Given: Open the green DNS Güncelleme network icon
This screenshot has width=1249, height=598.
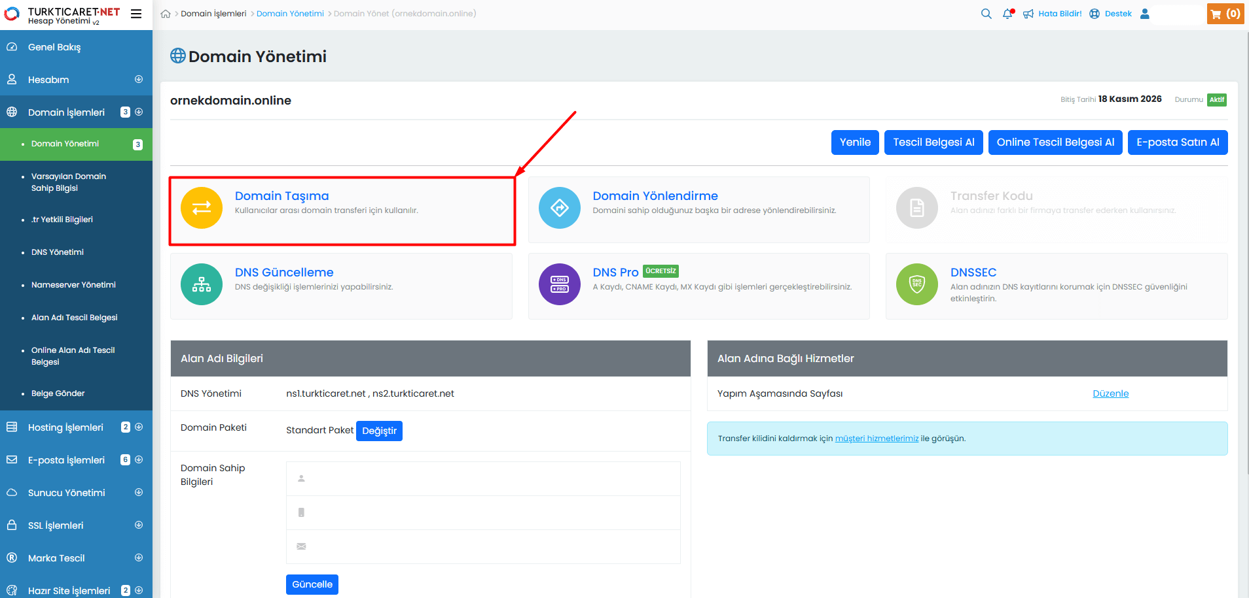Looking at the screenshot, I should coord(202,284).
